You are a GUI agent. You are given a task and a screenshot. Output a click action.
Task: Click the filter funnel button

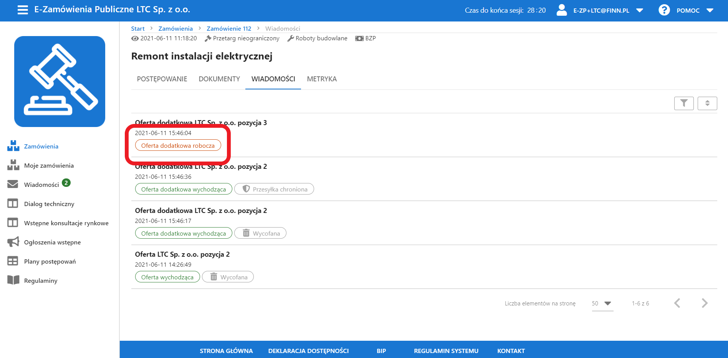(x=684, y=103)
